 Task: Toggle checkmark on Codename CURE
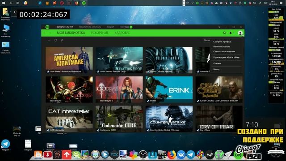pyautogui.click(x=98, y=130)
